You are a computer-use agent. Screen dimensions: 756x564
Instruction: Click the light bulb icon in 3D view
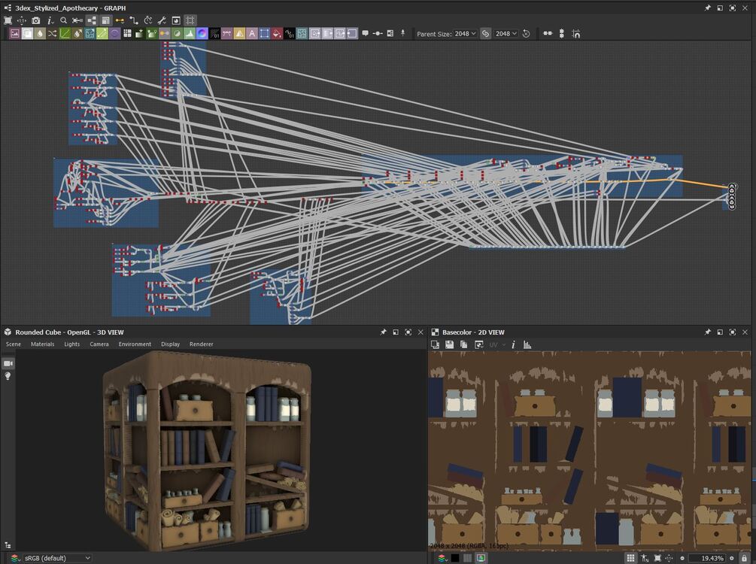tap(8, 376)
